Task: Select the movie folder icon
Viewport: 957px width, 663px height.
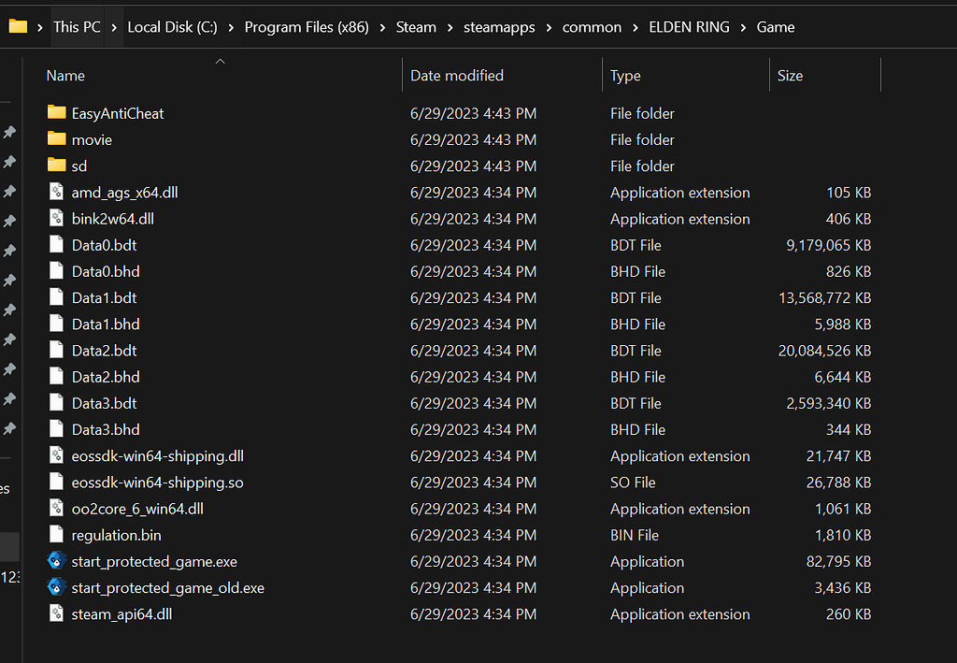Action: pos(57,138)
